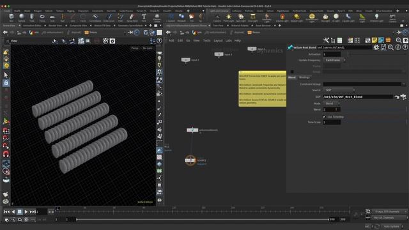This screenshot has width=409, height=230.
Task: Select the Torus shelf tool
Action: pyautogui.click(x=42, y=18)
